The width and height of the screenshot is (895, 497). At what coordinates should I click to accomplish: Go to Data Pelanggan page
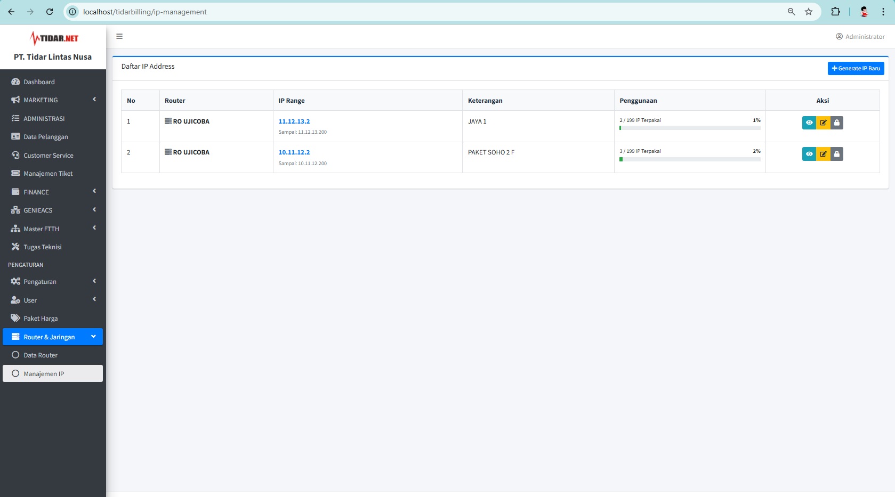tap(53, 137)
